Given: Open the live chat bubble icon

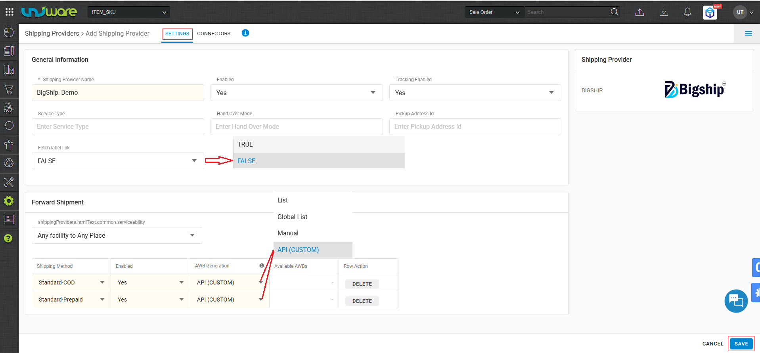Looking at the screenshot, I should 736,301.
